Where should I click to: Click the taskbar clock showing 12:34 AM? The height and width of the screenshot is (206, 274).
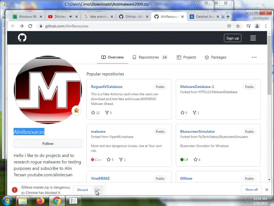(x=260, y=201)
